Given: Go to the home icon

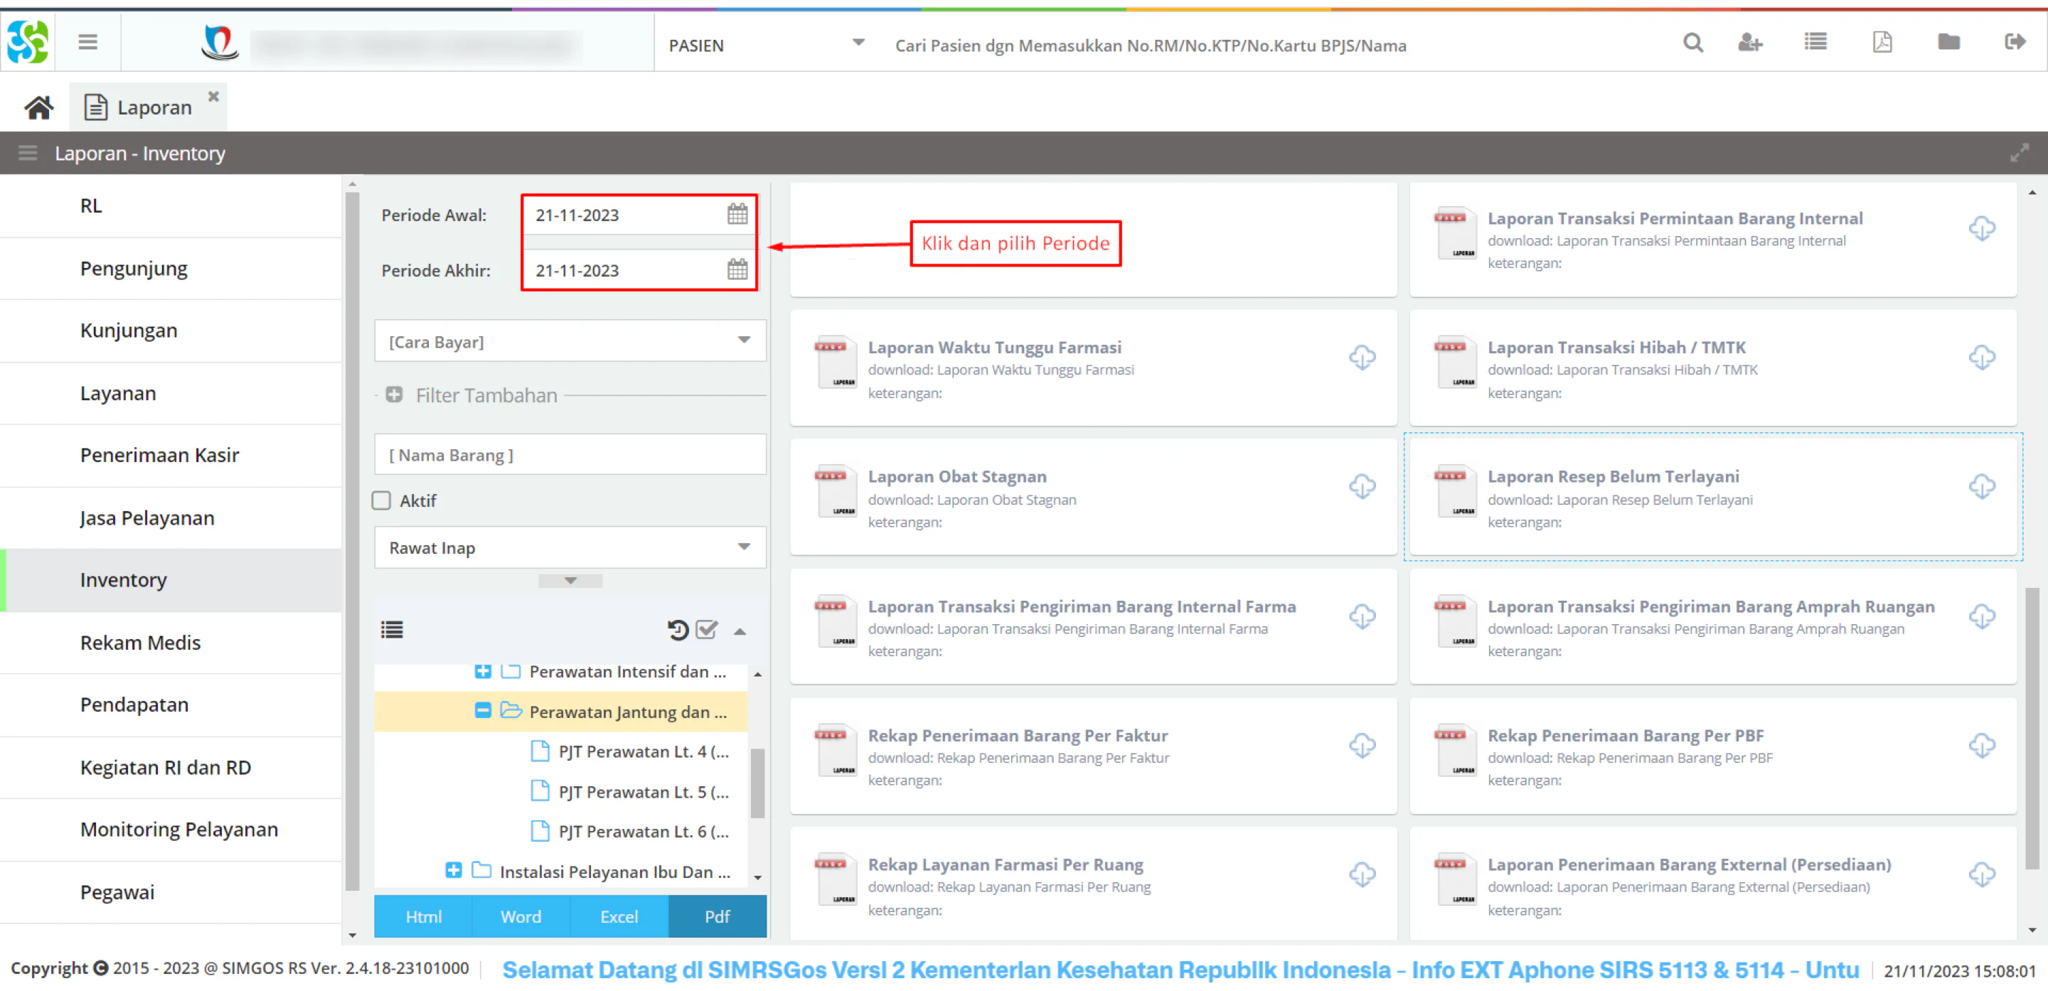Looking at the screenshot, I should [38, 107].
